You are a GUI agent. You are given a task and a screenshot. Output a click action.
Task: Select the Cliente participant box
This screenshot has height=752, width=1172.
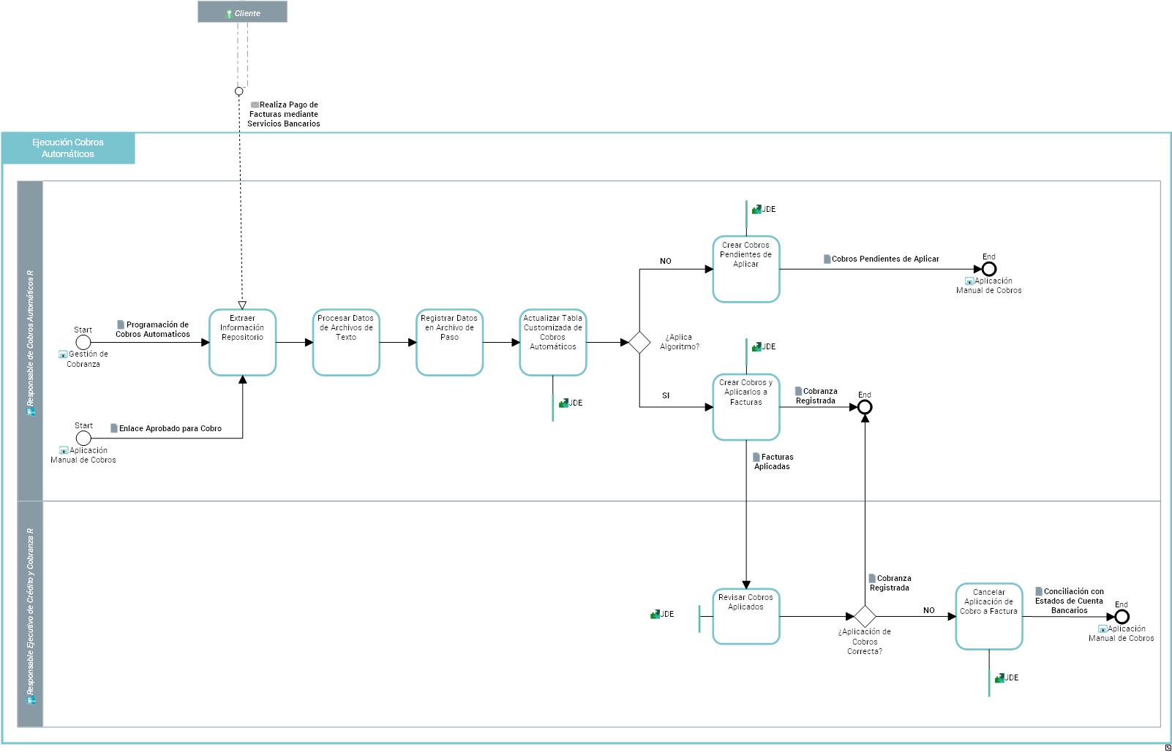[242, 12]
